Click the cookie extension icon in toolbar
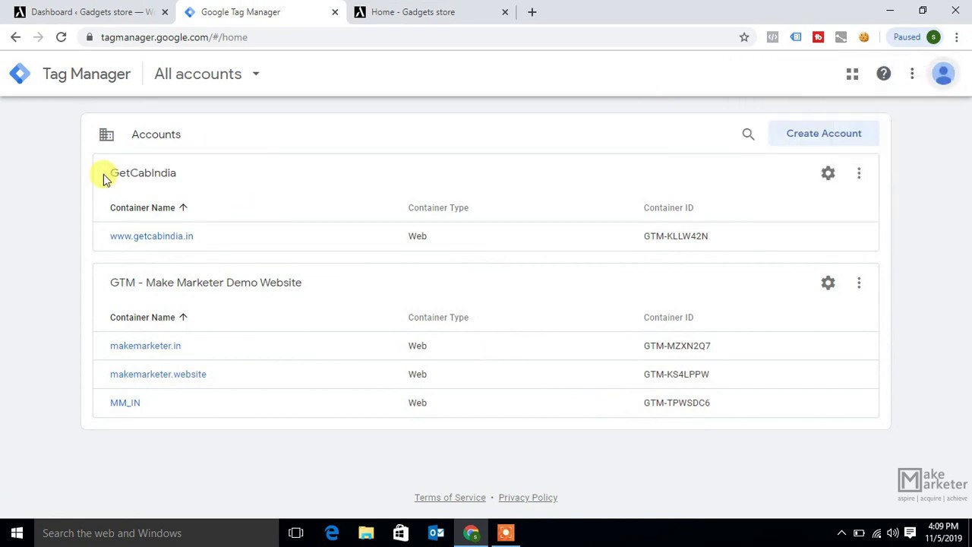972x547 pixels. coord(863,37)
